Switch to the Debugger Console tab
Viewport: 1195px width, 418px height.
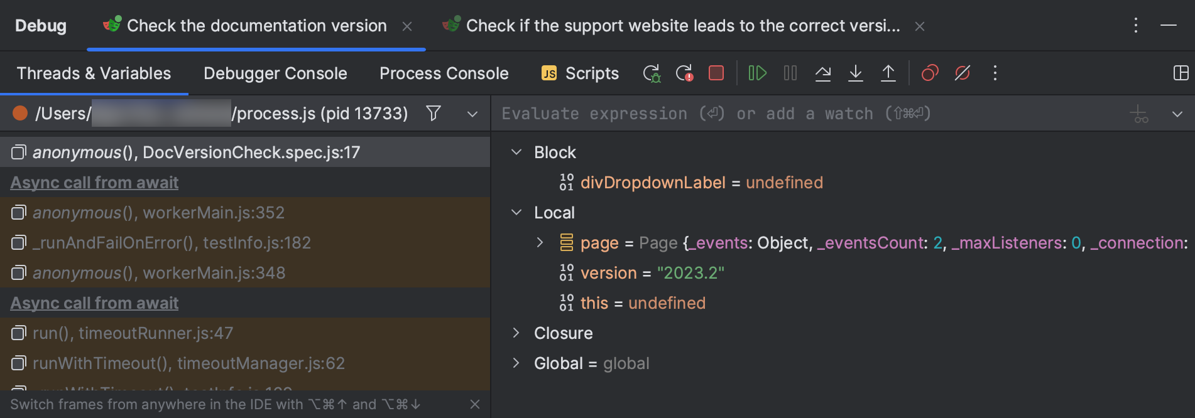coord(275,73)
